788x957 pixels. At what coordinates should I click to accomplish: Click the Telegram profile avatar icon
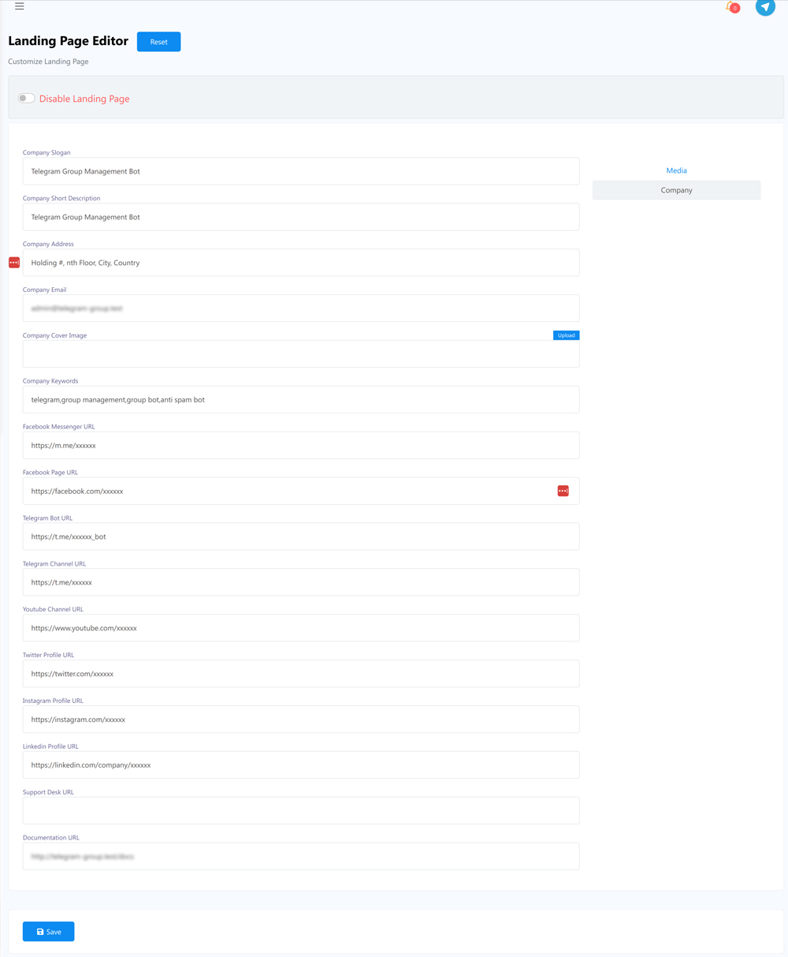pyautogui.click(x=764, y=7)
